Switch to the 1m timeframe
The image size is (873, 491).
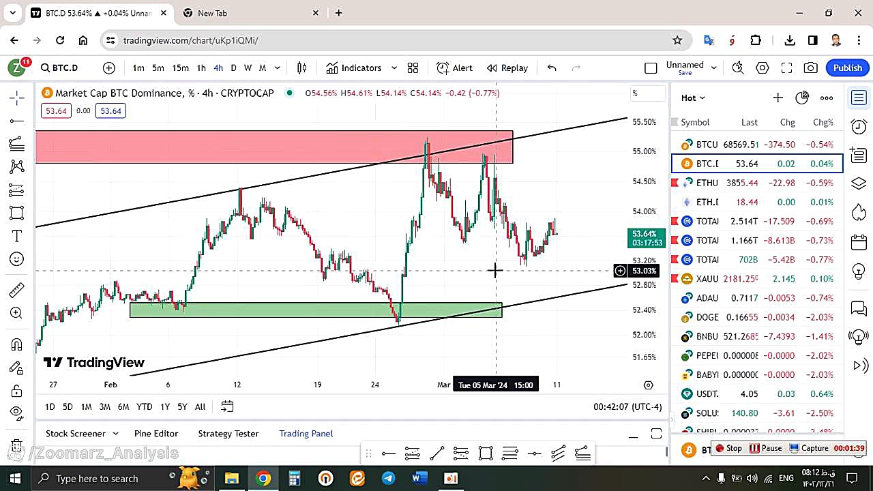click(138, 68)
